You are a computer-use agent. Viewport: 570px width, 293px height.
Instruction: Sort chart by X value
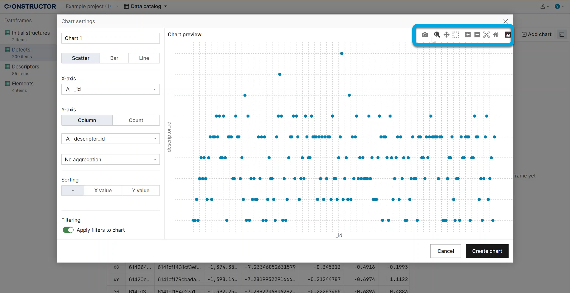[x=103, y=191]
